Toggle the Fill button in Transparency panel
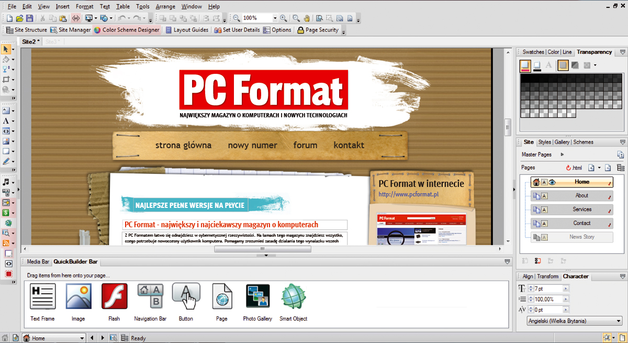 pos(525,65)
